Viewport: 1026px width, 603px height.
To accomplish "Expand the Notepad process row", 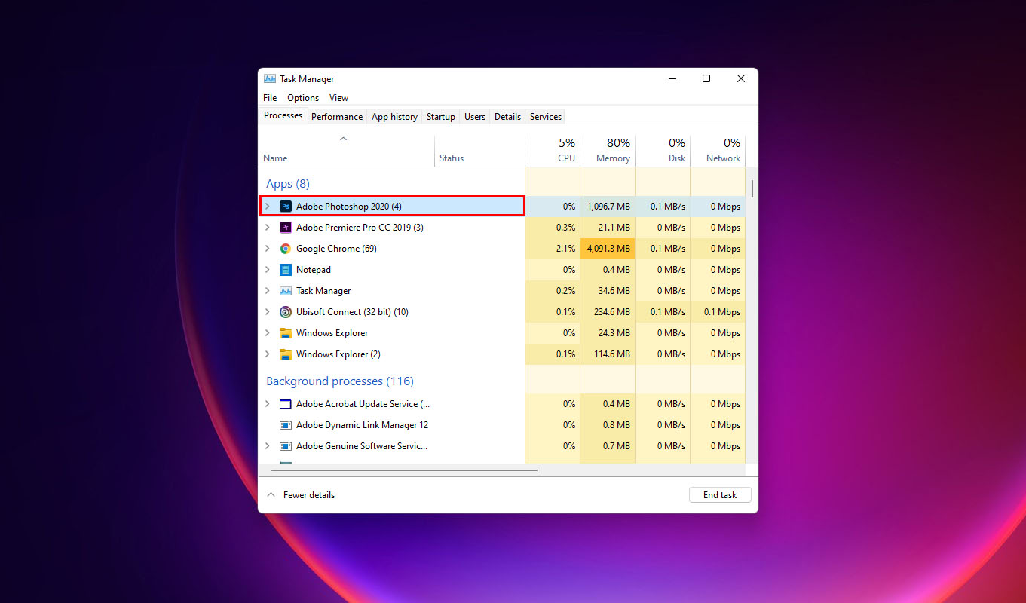I will tap(267, 269).
